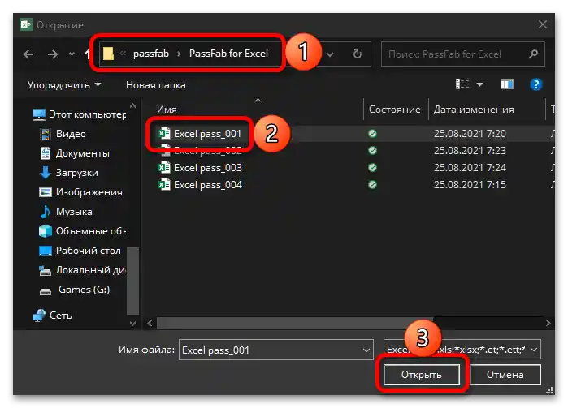Click sidebar scroll down arrow

coord(133,323)
